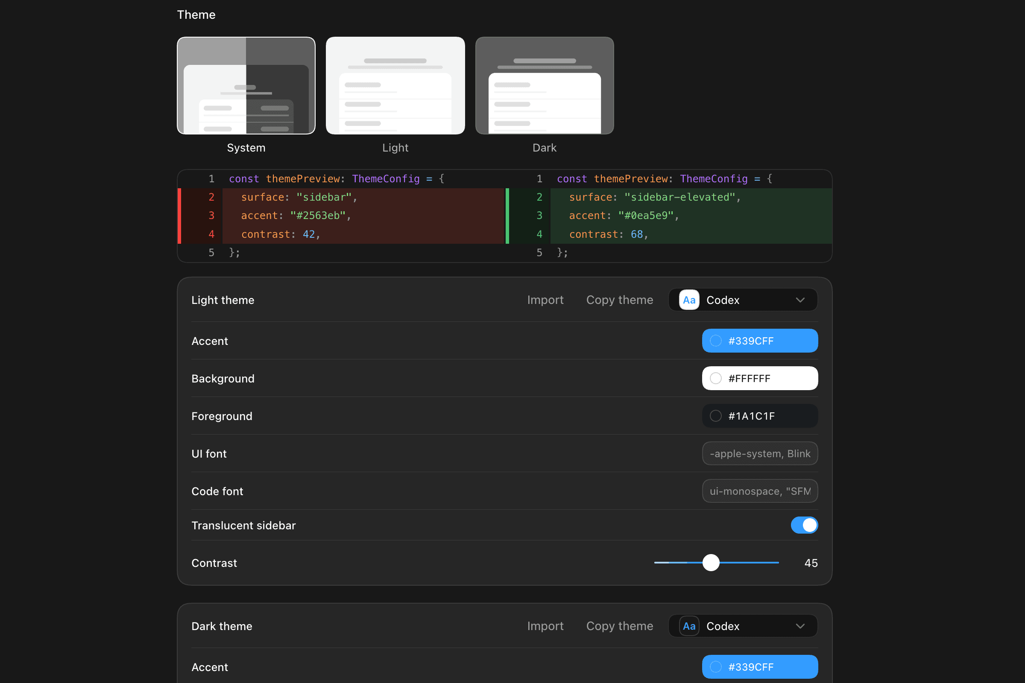Click the added line surface: "sidebar-elevated"
The height and width of the screenshot is (683, 1025).
click(669, 197)
